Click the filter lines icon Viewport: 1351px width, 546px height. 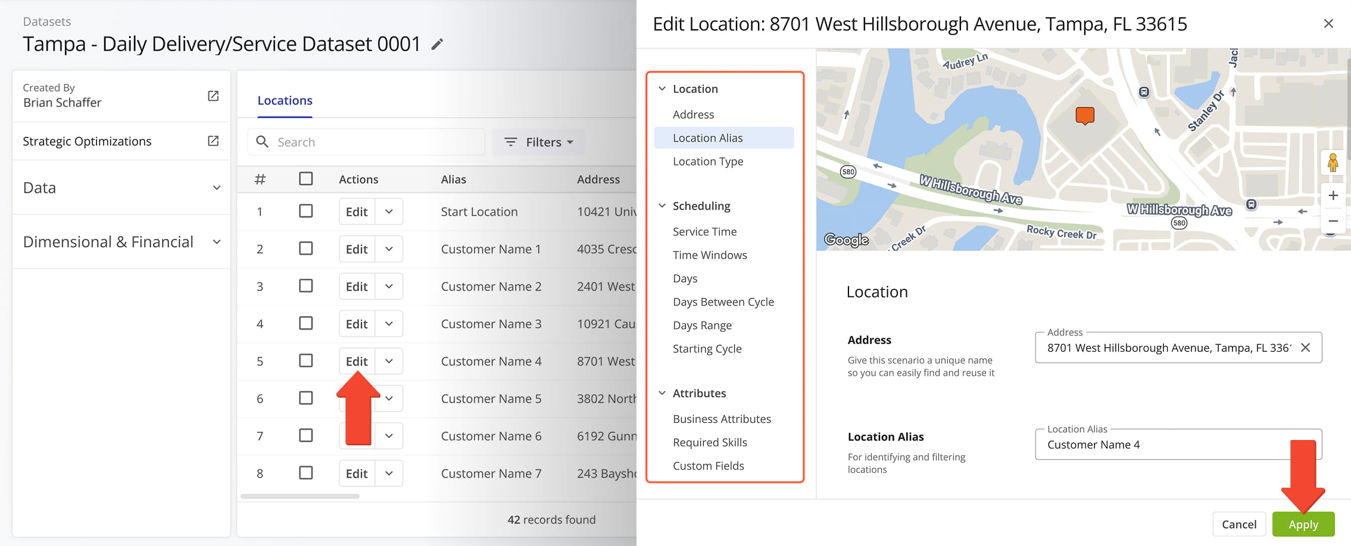click(510, 142)
